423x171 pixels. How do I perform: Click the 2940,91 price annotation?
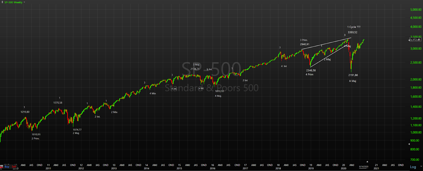pos(305,44)
